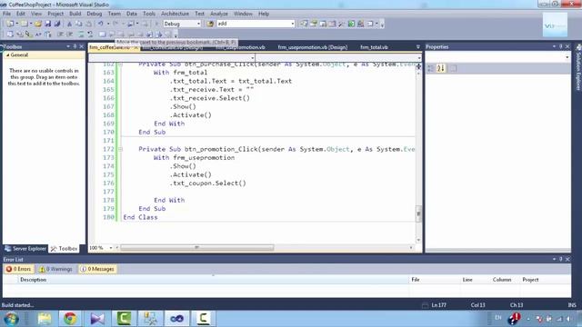
Task: Click the Ln 177 status bar text
Action: [x=438, y=305]
